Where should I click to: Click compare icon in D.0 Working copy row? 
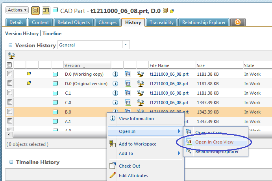140,74
